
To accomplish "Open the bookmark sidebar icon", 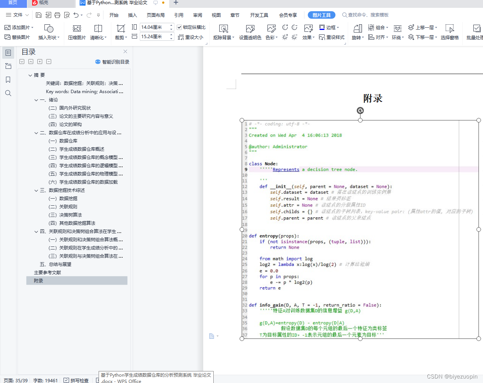I will 8,80.
